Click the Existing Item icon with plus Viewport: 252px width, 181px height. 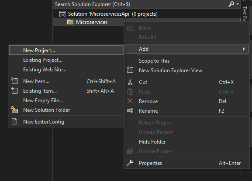tap(14, 90)
